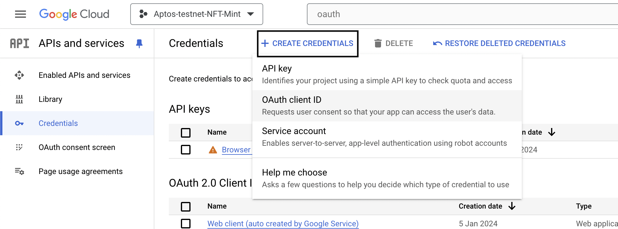
Task: Open the hamburger navigation menu
Action: 20,14
